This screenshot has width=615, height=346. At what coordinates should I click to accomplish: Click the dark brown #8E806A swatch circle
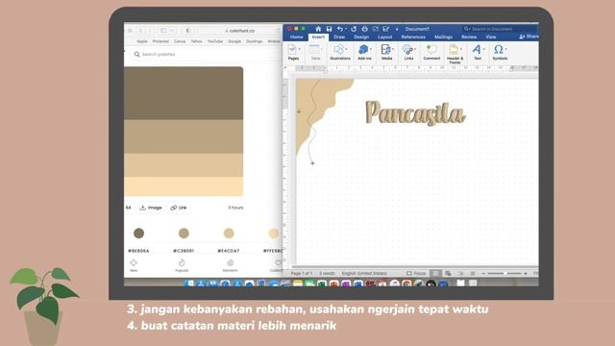[138, 234]
